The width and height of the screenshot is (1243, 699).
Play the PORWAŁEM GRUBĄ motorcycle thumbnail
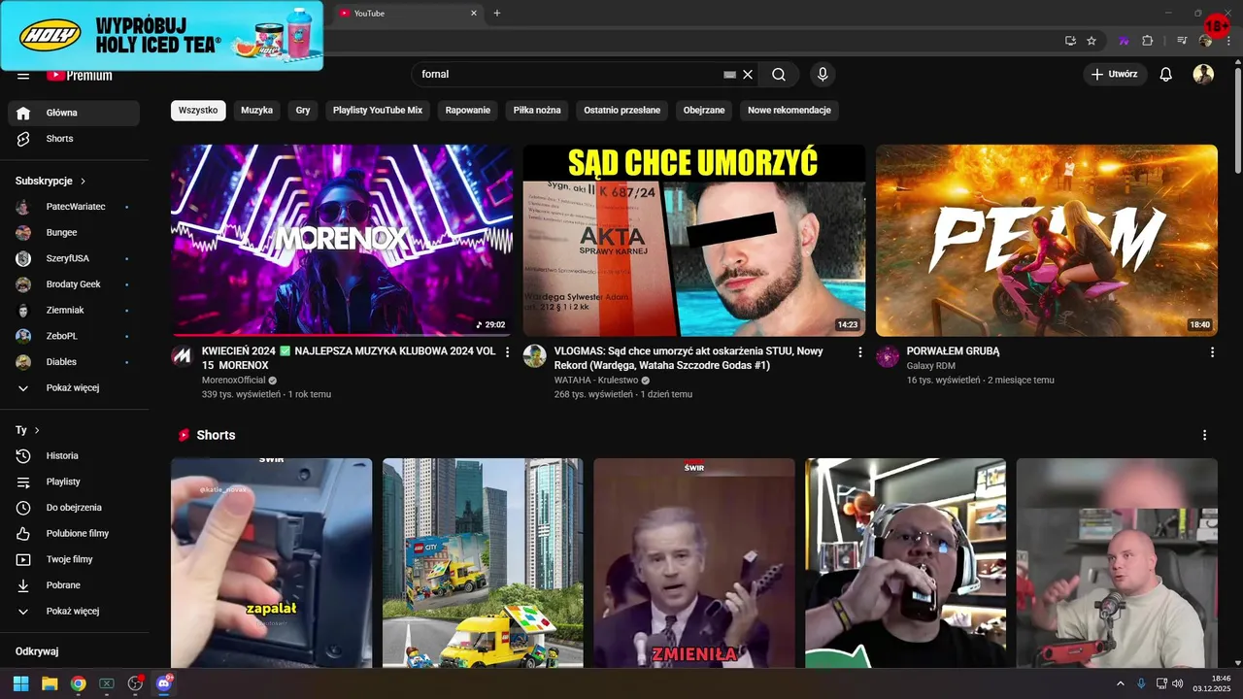[1047, 240]
